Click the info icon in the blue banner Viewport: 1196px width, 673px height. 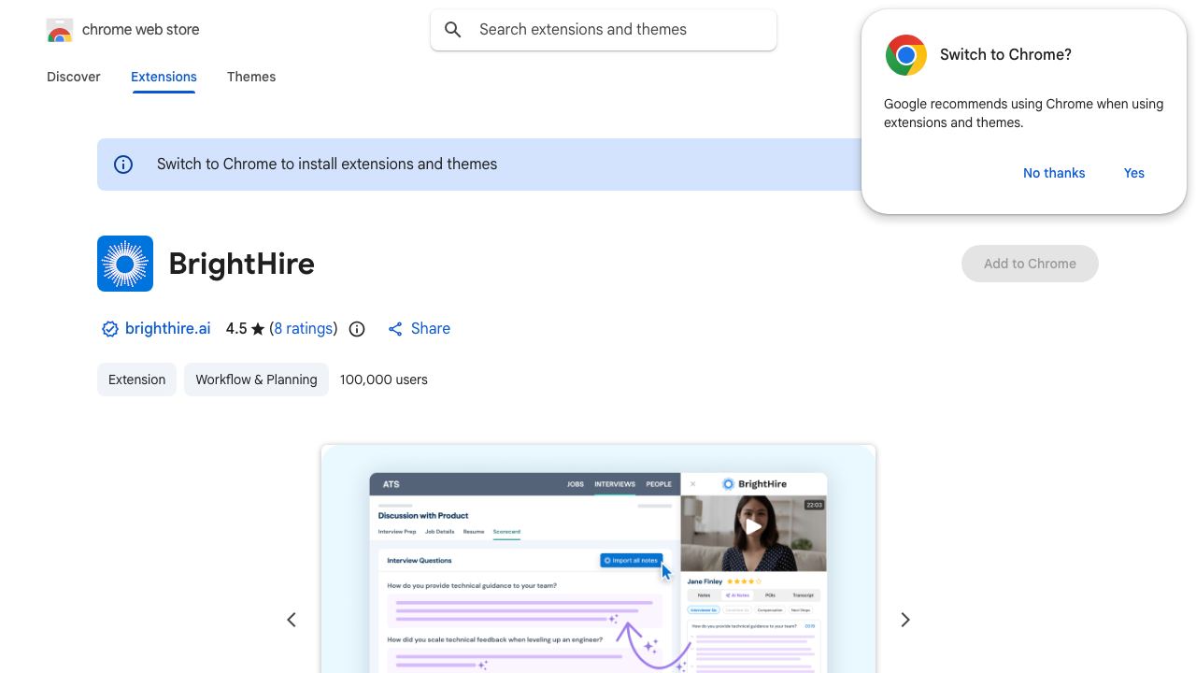(x=123, y=165)
